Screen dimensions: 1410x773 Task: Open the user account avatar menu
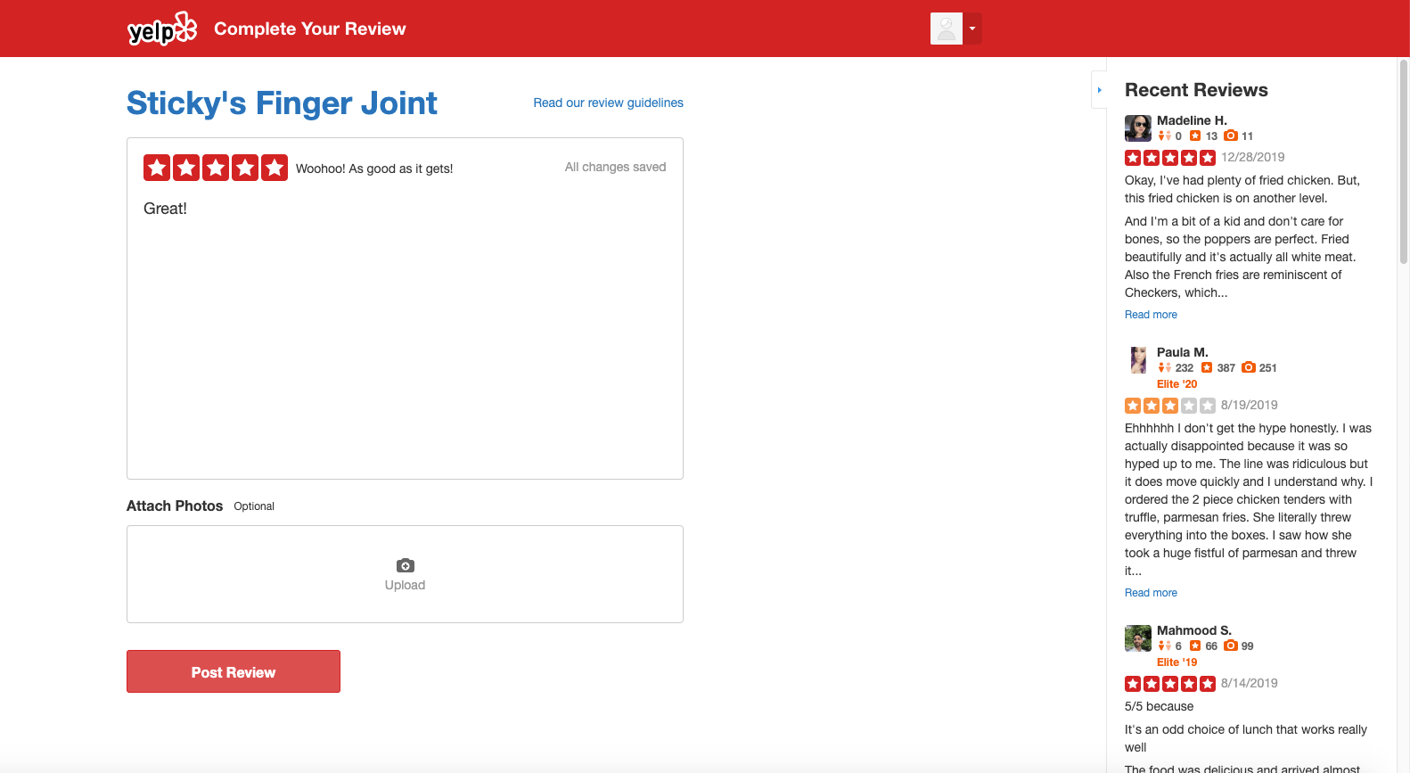(x=947, y=29)
